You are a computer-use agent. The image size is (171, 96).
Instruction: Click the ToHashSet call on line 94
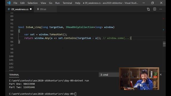click(x=56, y=34)
